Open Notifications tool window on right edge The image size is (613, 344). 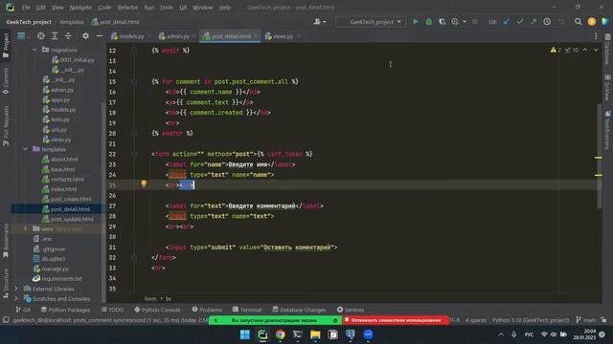pyautogui.click(x=607, y=130)
